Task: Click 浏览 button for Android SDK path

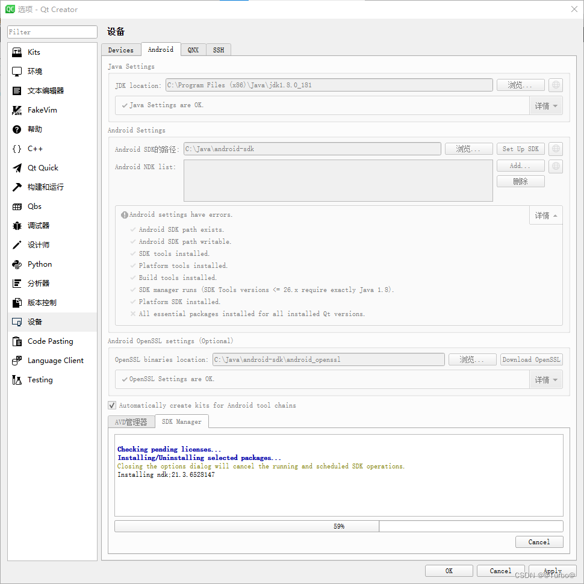Action: tap(468, 149)
